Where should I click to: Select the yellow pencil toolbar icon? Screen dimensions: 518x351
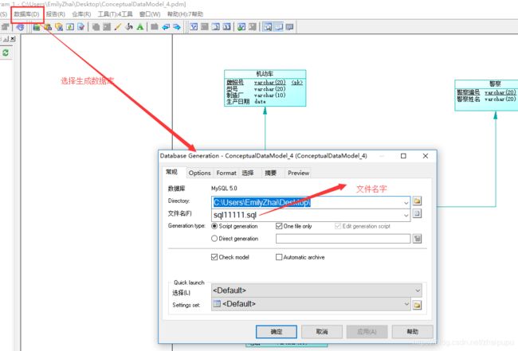(118, 27)
